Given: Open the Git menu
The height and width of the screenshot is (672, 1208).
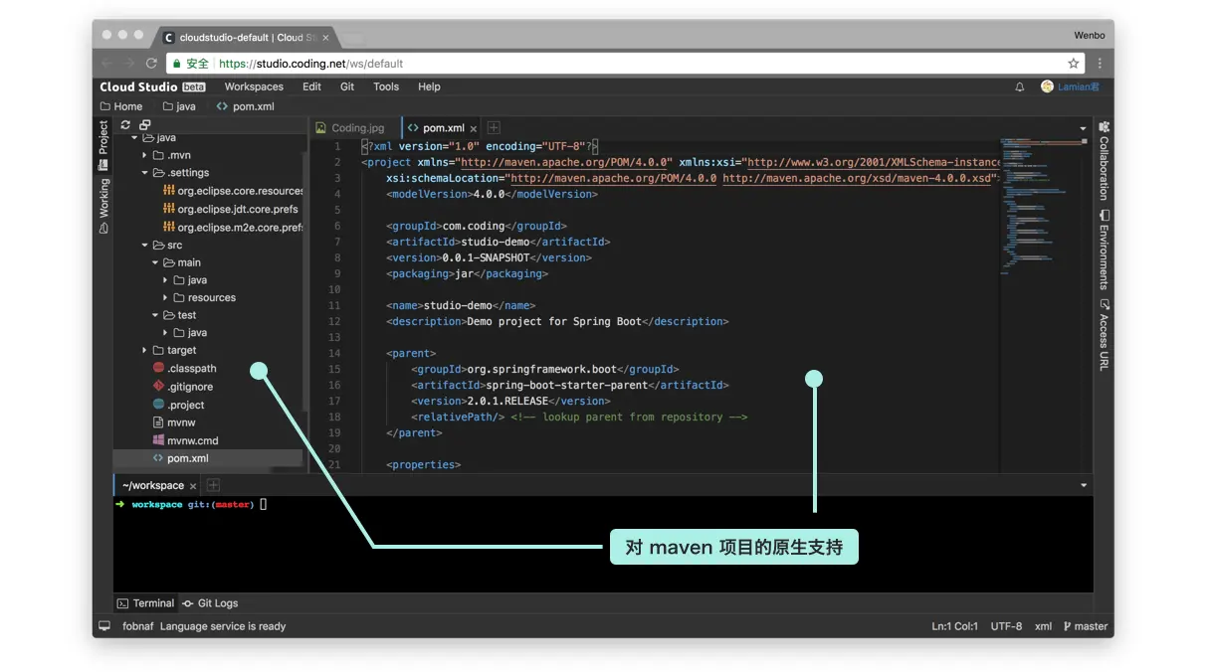Looking at the screenshot, I should [x=347, y=86].
